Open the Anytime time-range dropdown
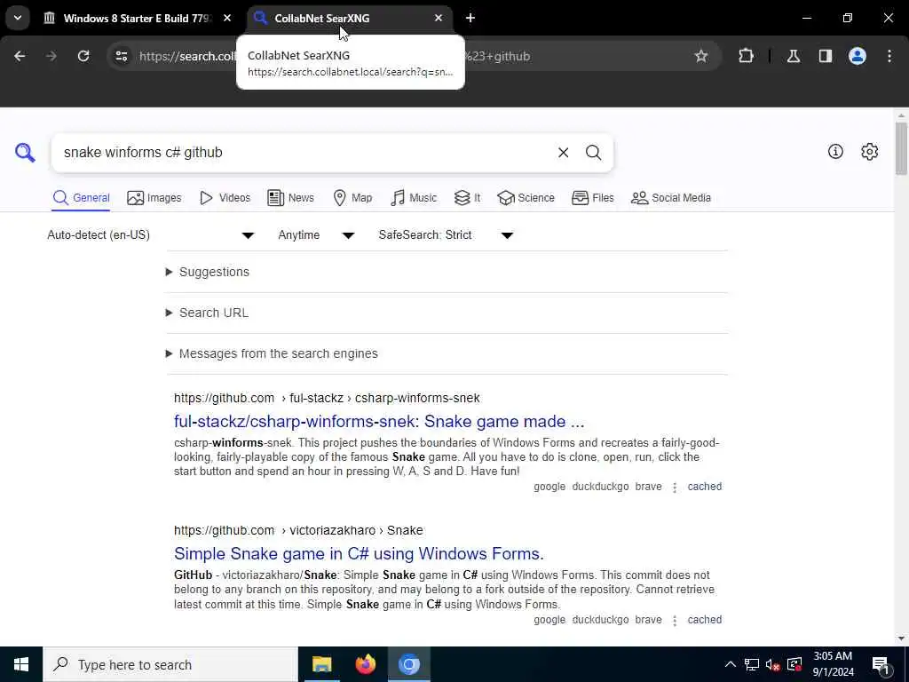The image size is (909, 682). (x=316, y=234)
